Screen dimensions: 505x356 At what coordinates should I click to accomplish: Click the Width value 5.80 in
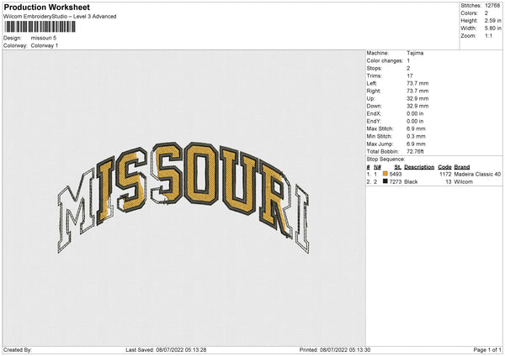tap(492, 29)
